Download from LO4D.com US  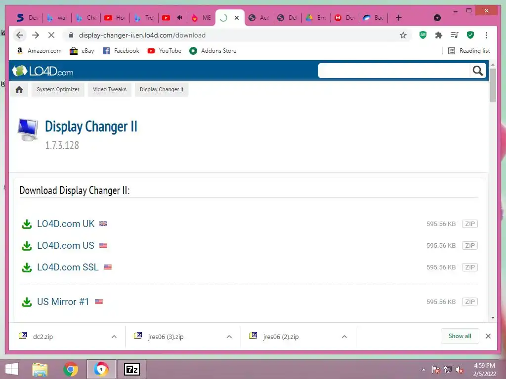coord(66,245)
